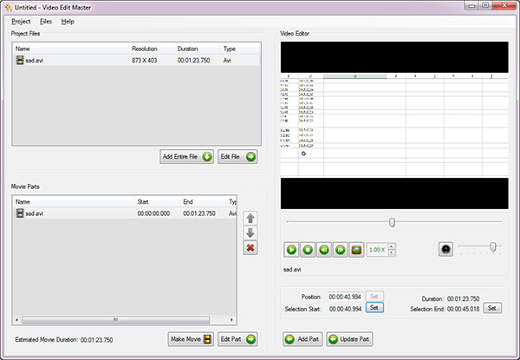Open the Files menu
Viewport: 520px width, 360px height.
pos(46,22)
